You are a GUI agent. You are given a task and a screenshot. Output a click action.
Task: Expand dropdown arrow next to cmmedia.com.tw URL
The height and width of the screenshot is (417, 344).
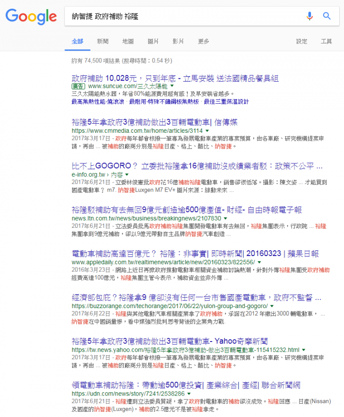(x=207, y=130)
